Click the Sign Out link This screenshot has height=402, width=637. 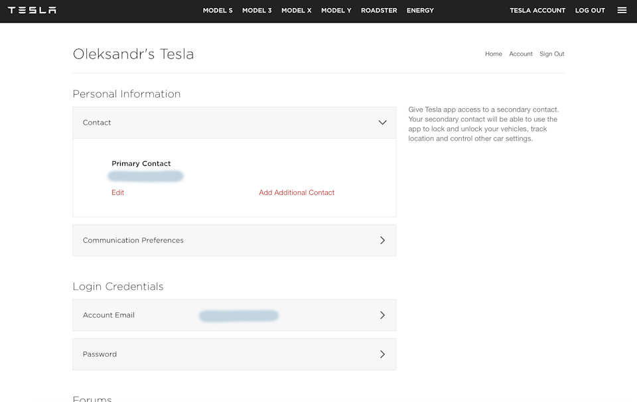point(551,54)
